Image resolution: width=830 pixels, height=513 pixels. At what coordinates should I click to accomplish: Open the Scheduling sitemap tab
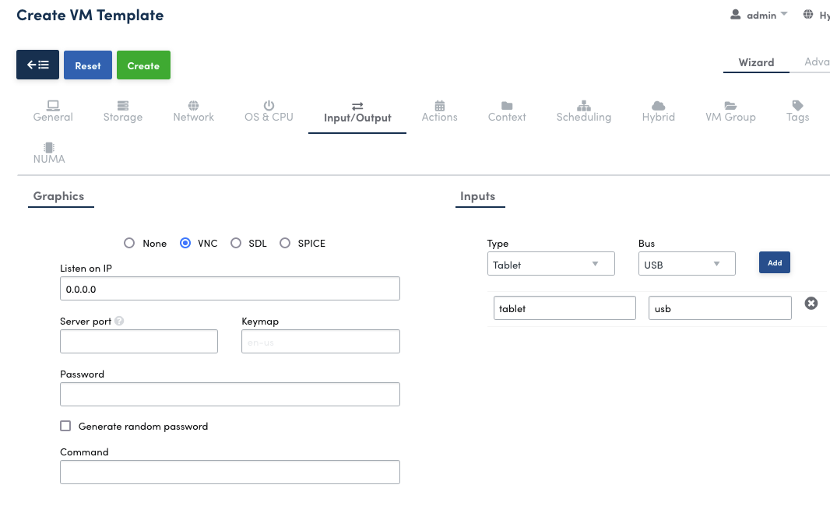pyautogui.click(x=583, y=111)
